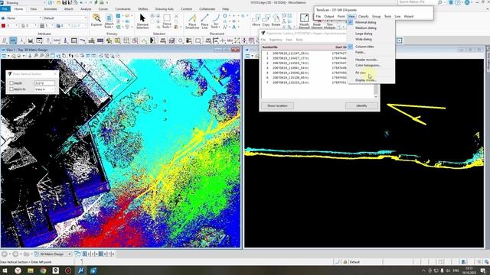Open the Attach Tools button

click(x=109, y=21)
